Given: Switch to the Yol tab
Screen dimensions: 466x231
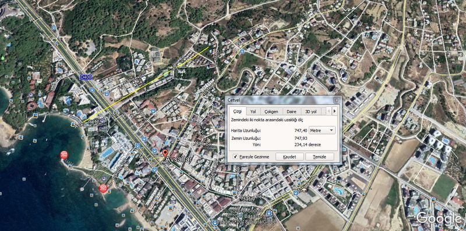Looking at the screenshot, I should (253, 111).
